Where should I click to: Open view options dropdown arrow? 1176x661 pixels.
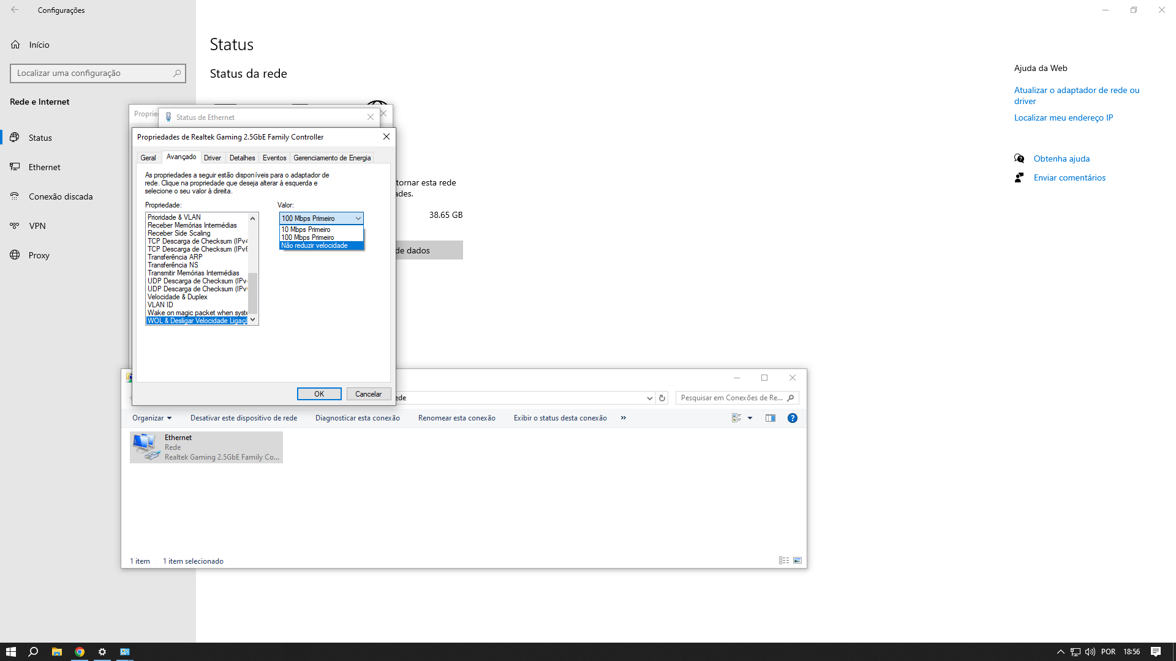click(x=750, y=418)
